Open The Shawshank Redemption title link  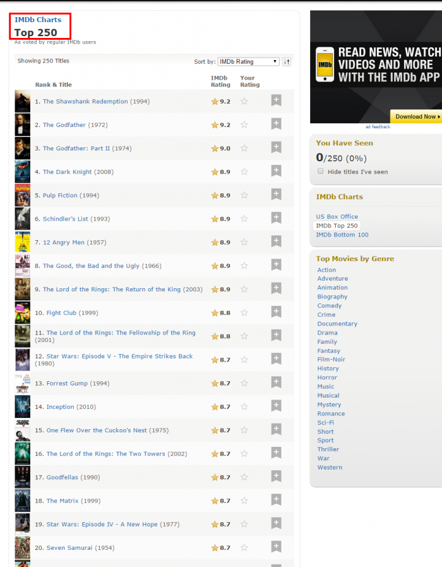tap(85, 101)
